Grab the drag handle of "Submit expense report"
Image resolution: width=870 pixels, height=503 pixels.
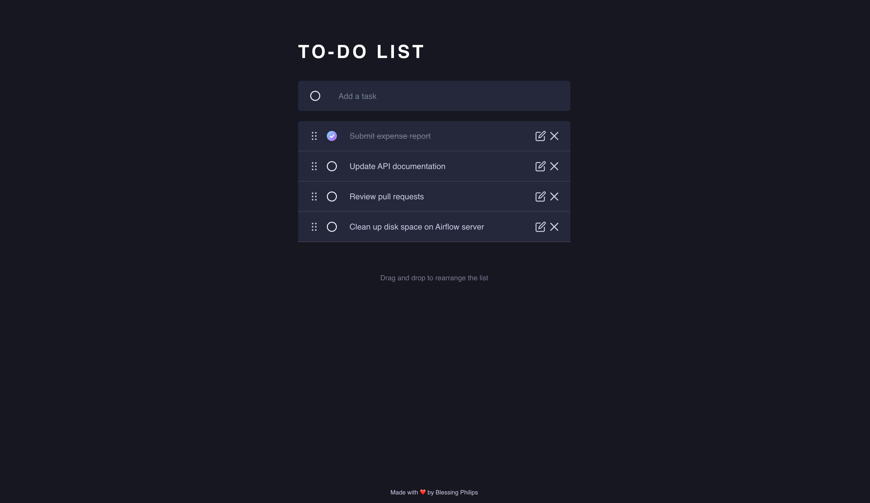tap(314, 136)
